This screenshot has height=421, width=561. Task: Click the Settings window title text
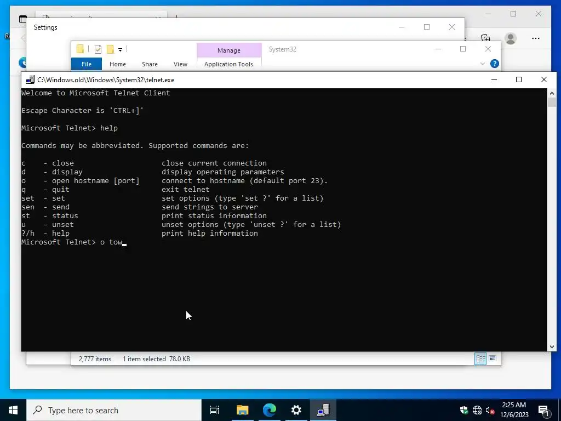pos(45,27)
